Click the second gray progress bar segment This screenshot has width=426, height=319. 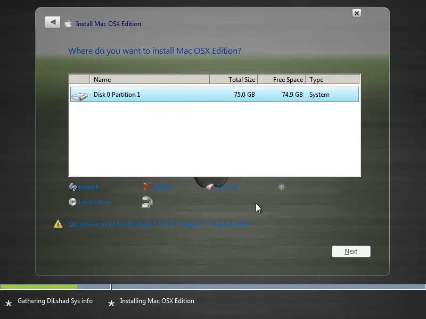(269, 287)
